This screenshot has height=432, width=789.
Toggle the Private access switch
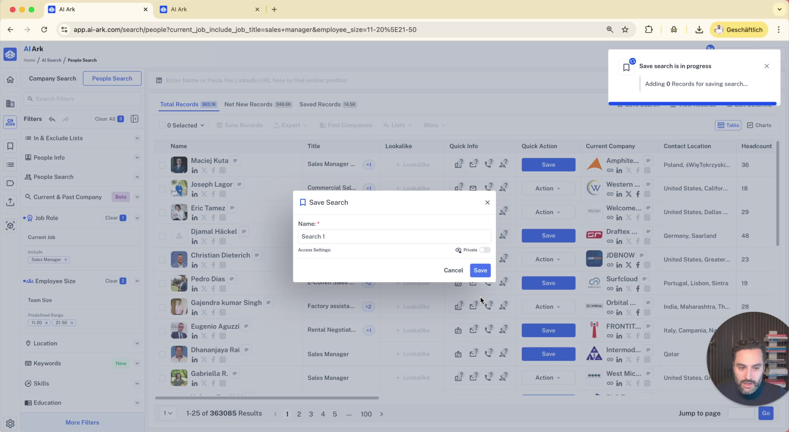[484, 250]
